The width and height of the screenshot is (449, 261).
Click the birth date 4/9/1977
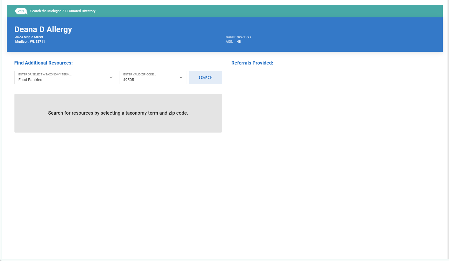244,37
